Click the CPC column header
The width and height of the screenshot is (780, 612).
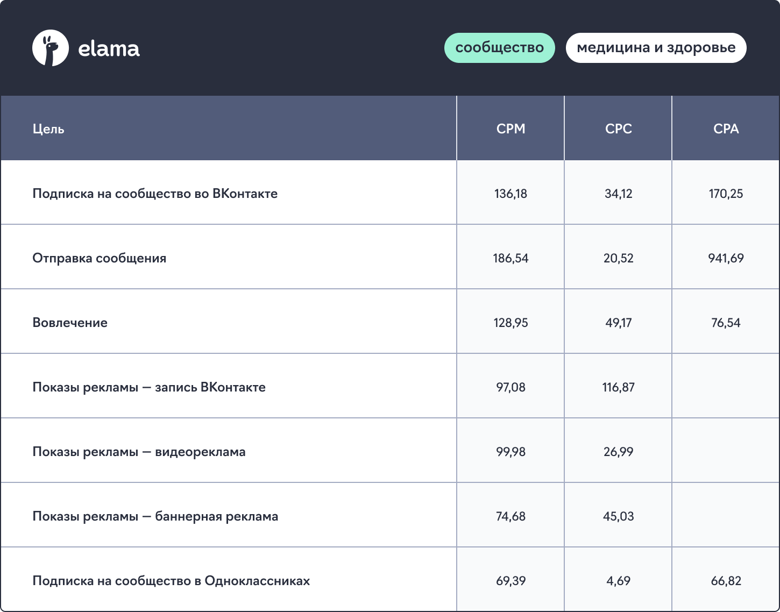(x=618, y=129)
